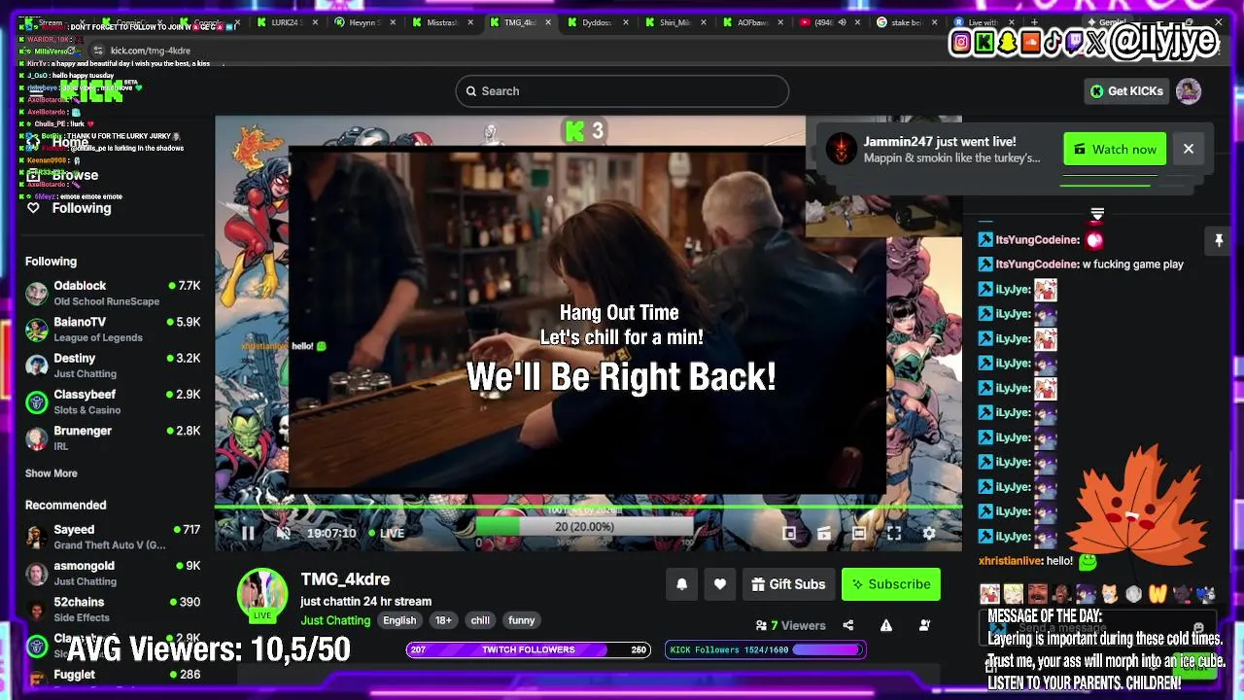
Task: Click ItsYungCodeine username in chat
Action: pos(1038,239)
